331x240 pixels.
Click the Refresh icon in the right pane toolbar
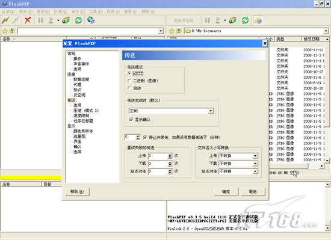point(246,20)
